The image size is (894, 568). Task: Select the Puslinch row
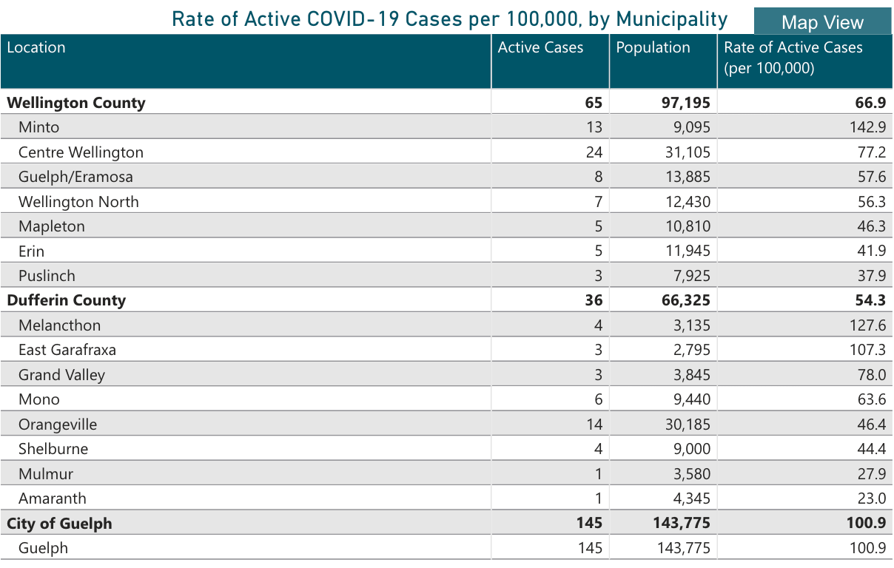click(x=47, y=276)
